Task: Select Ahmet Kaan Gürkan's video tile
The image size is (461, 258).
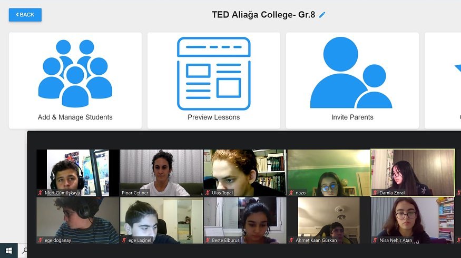Action: 329,221
